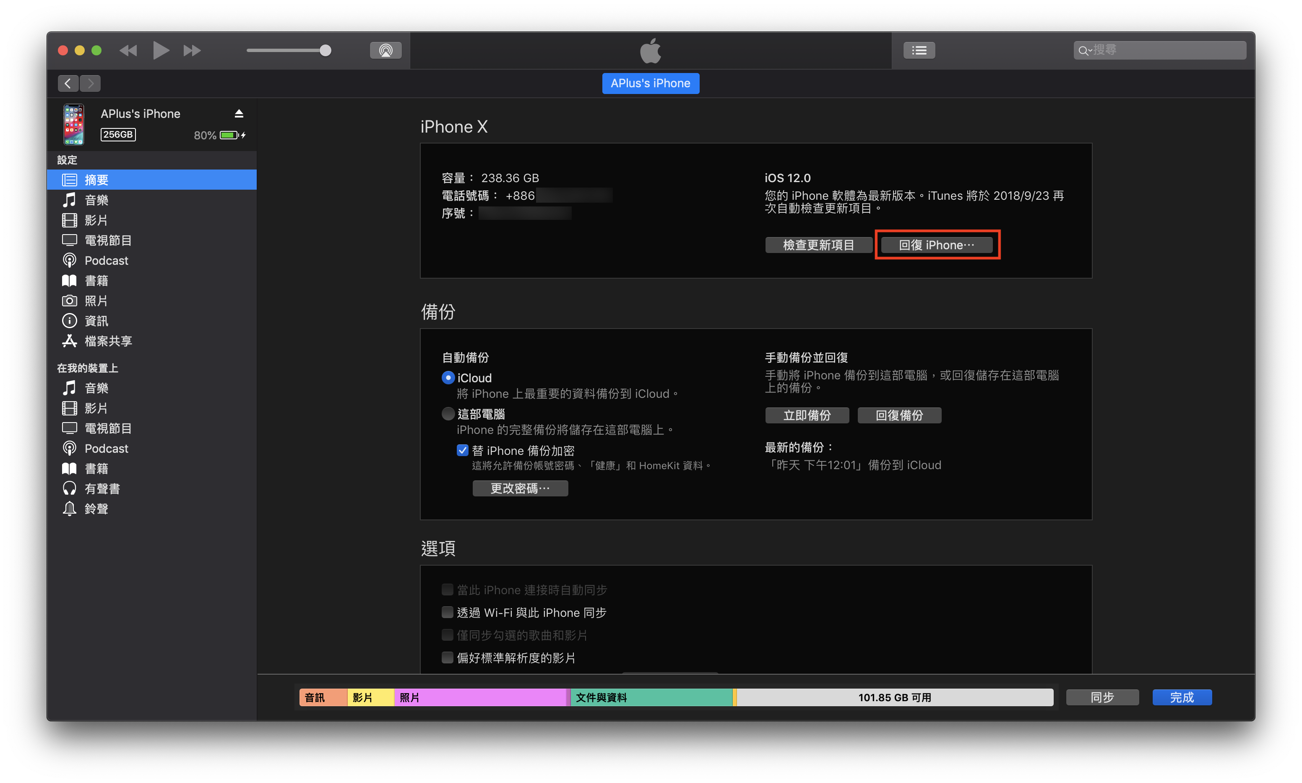
Task: Click the back navigation arrow
Action: [68, 84]
